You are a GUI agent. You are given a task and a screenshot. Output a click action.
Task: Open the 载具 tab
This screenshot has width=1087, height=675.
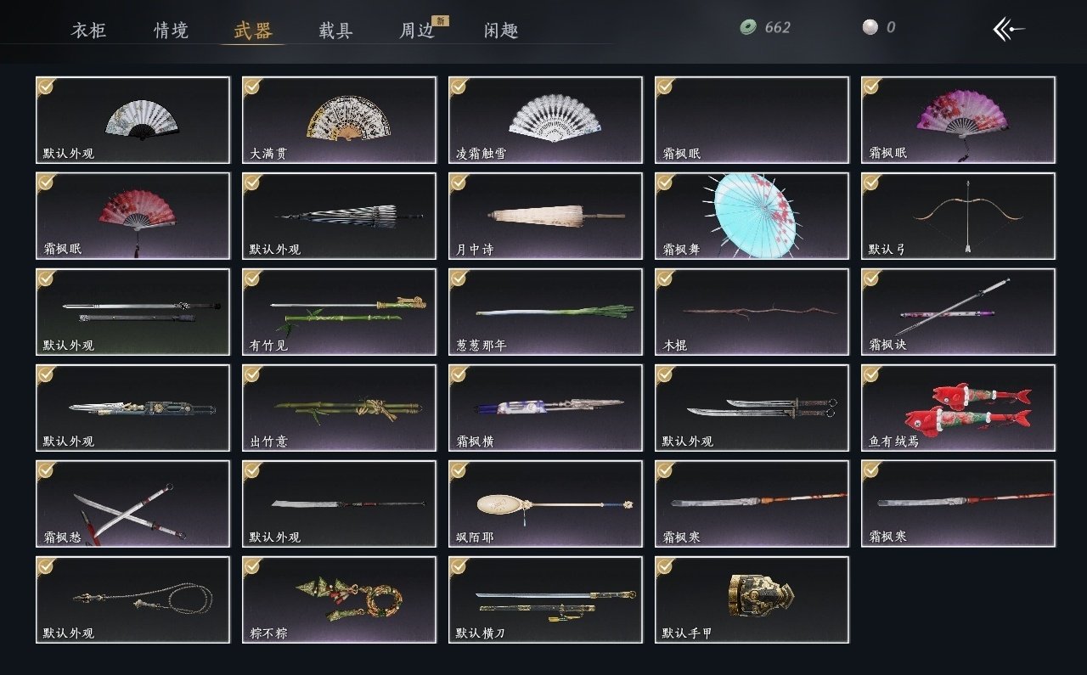click(335, 31)
